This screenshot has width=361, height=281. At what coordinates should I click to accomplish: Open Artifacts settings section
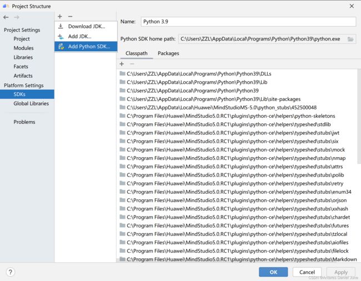coord(23,76)
